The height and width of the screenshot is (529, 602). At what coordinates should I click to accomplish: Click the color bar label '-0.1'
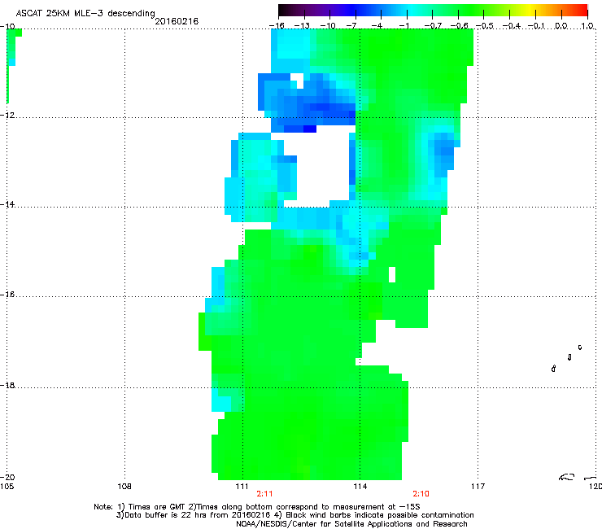(x=537, y=26)
